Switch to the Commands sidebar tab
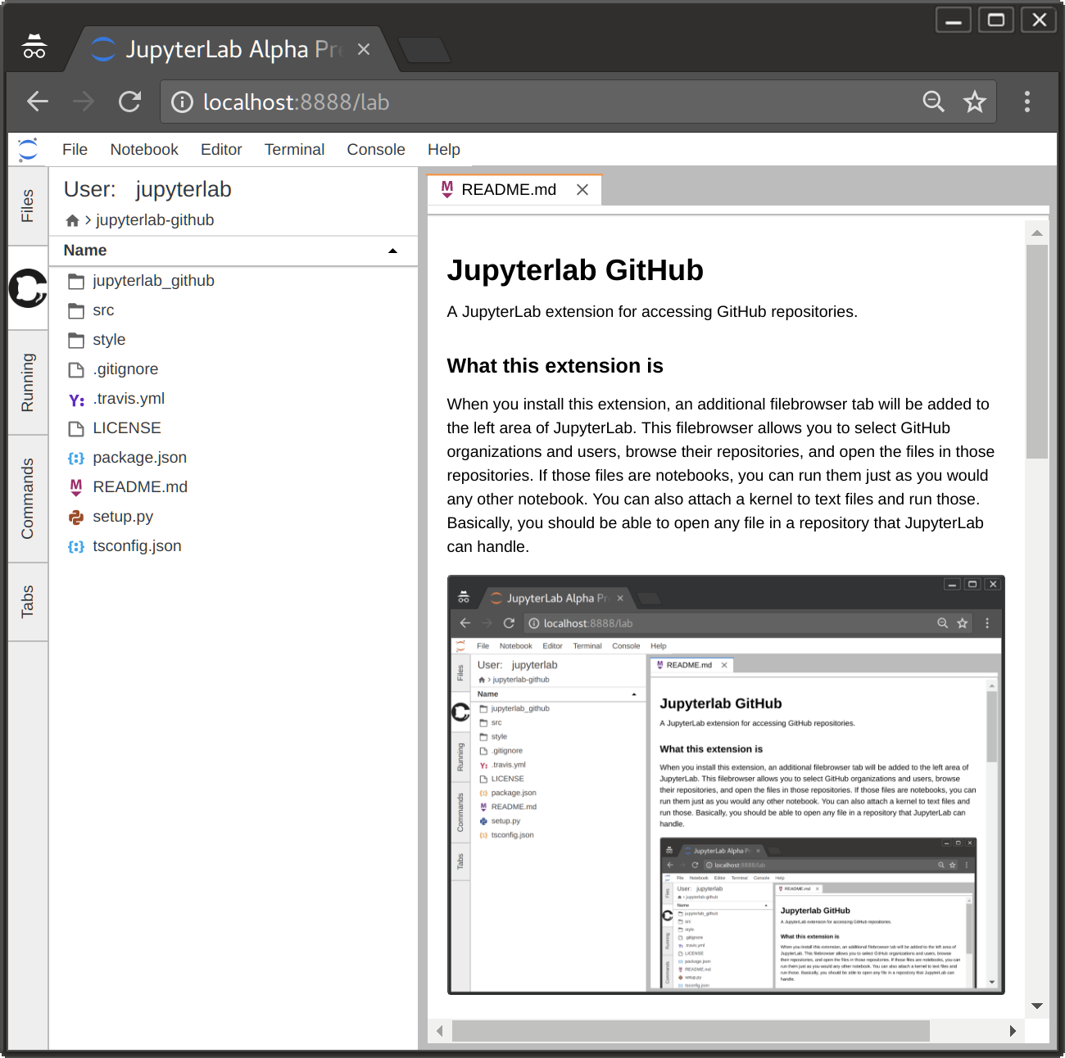Viewport: 1065px width, 1058px height. (28, 499)
